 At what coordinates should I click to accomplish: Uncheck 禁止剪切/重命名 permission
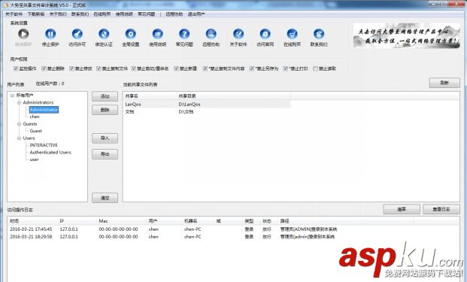coord(133,68)
